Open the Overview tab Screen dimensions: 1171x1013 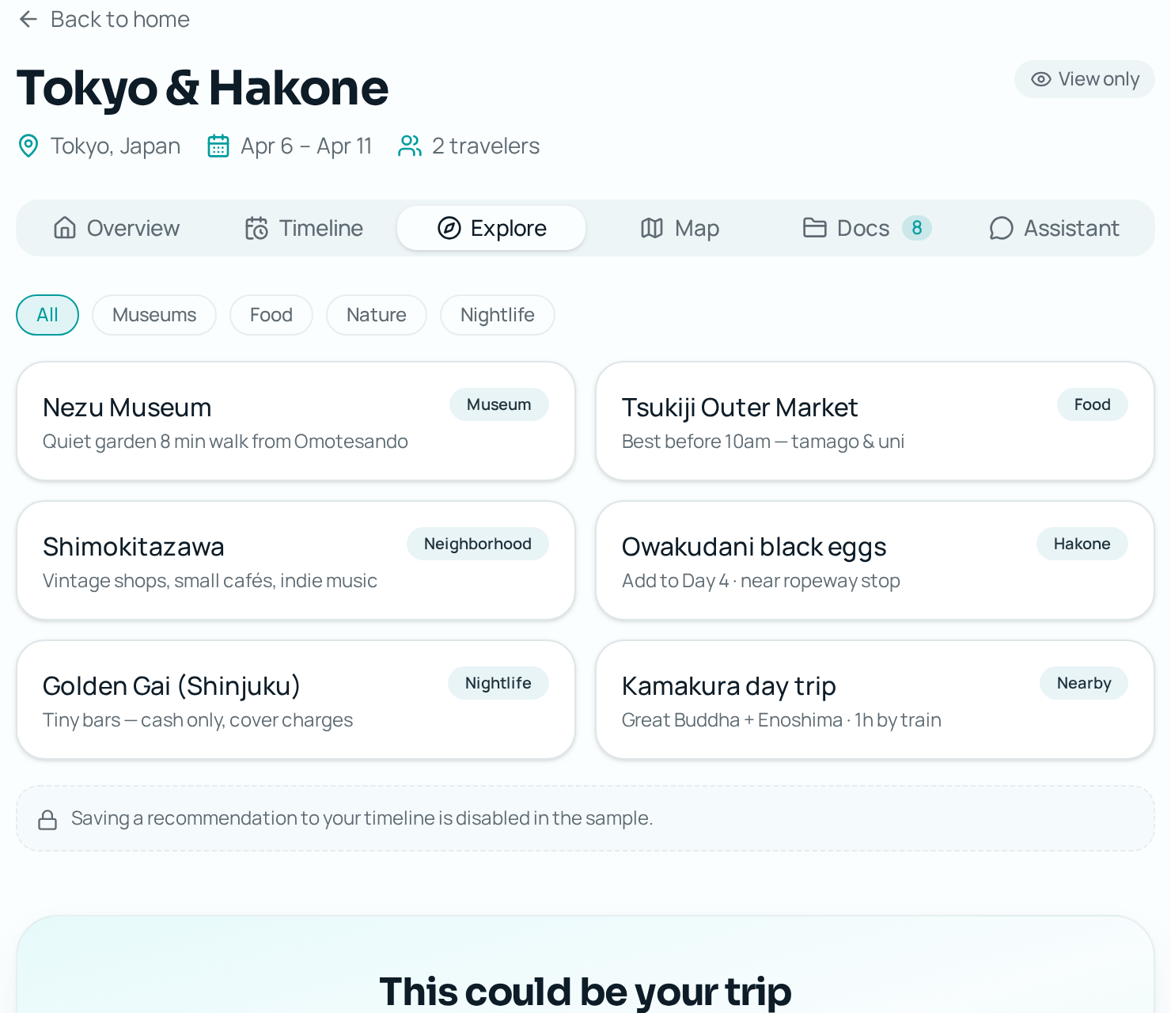117,228
